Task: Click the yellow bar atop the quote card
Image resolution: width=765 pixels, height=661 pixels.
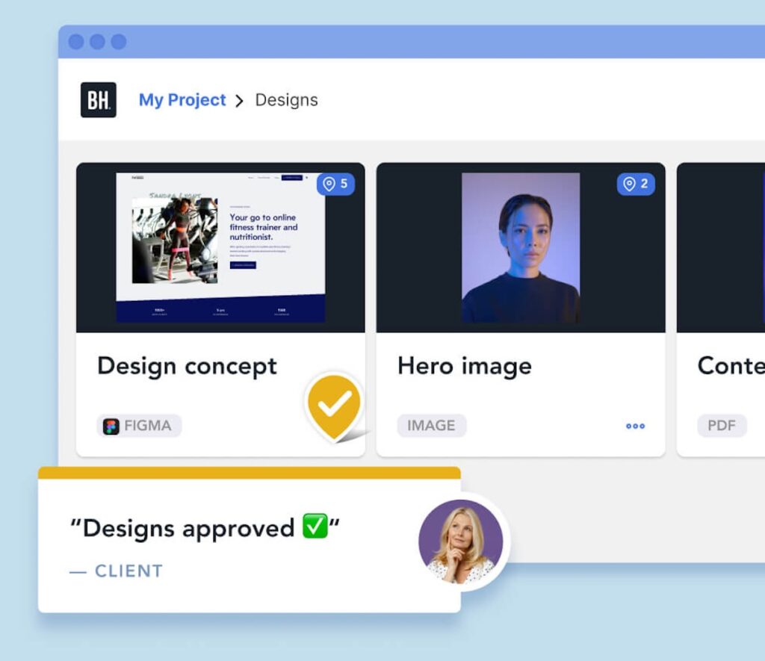Action: click(250, 473)
